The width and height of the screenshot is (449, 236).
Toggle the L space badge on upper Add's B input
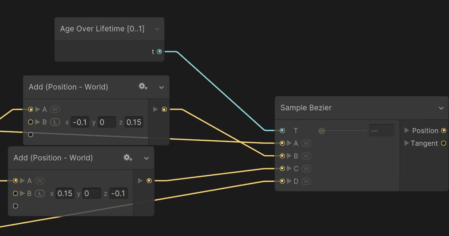click(55, 122)
